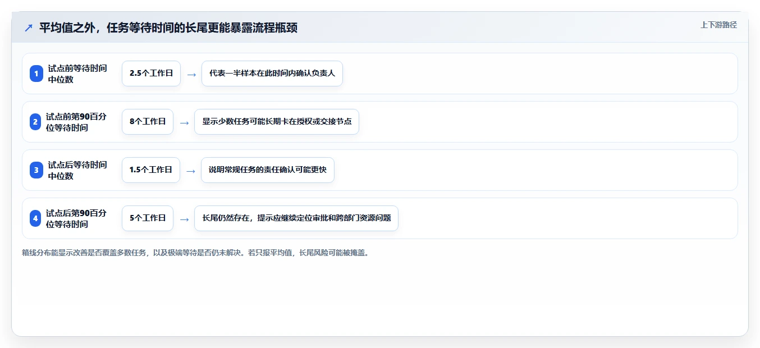The width and height of the screenshot is (760, 348).
Task: Select the label 试点前第90百分位等待时间
Action: click(76, 122)
